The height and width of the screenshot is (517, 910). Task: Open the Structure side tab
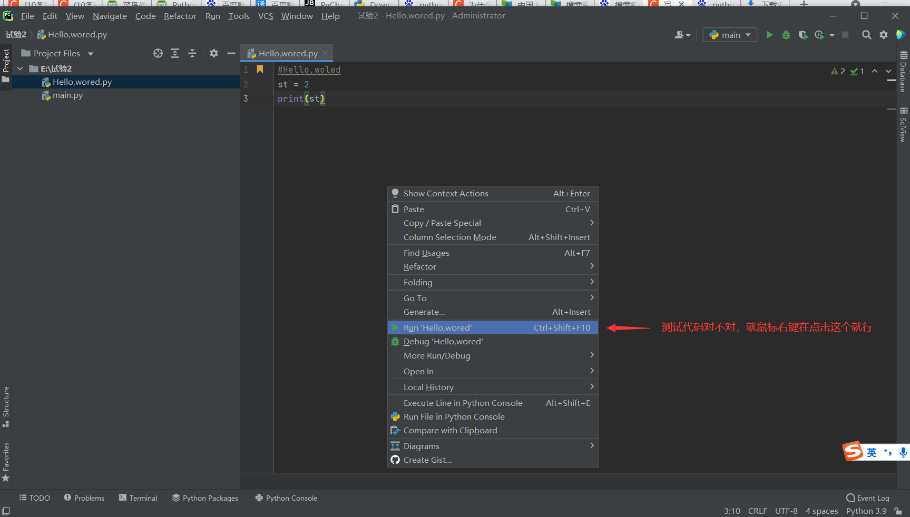pos(6,407)
